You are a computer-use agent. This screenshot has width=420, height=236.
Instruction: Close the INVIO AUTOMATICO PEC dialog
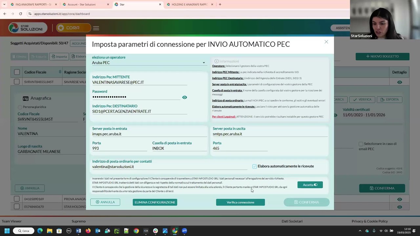(x=326, y=42)
